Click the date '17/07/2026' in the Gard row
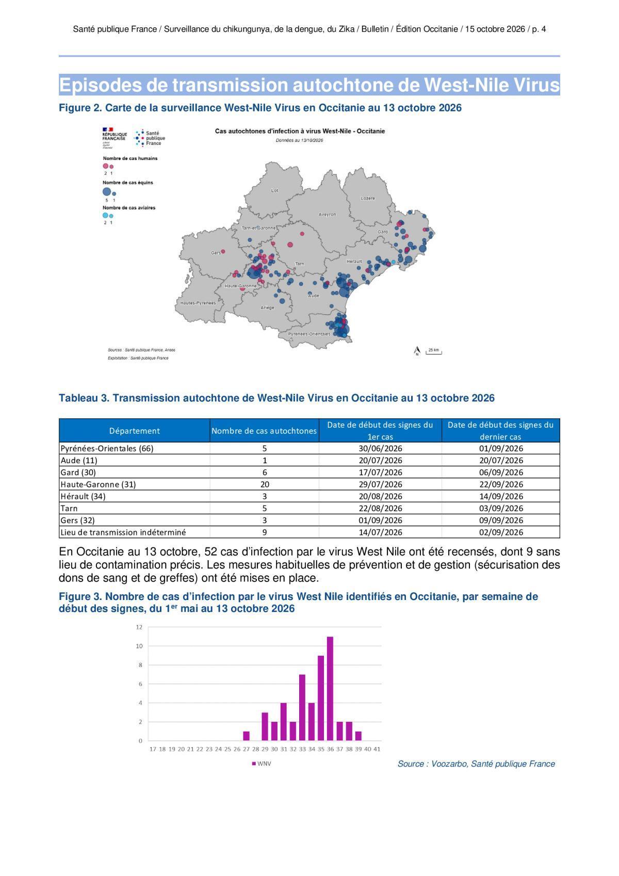Image resolution: width=619 pixels, height=876 pixels. 380,473
